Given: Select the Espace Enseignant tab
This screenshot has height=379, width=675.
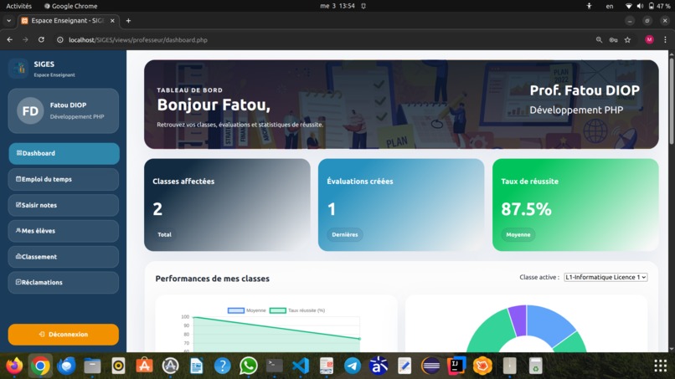Looking at the screenshot, I should point(67,21).
